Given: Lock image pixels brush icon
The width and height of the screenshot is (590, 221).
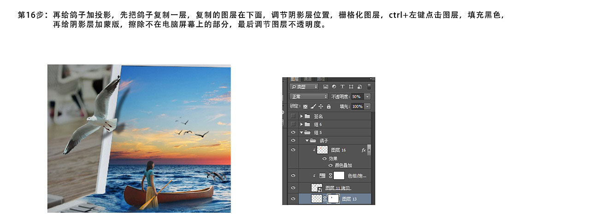Looking at the screenshot, I should coord(313,106).
